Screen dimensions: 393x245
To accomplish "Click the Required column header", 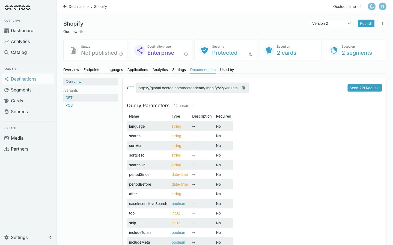I will pyautogui.click(x=224, y=116).
